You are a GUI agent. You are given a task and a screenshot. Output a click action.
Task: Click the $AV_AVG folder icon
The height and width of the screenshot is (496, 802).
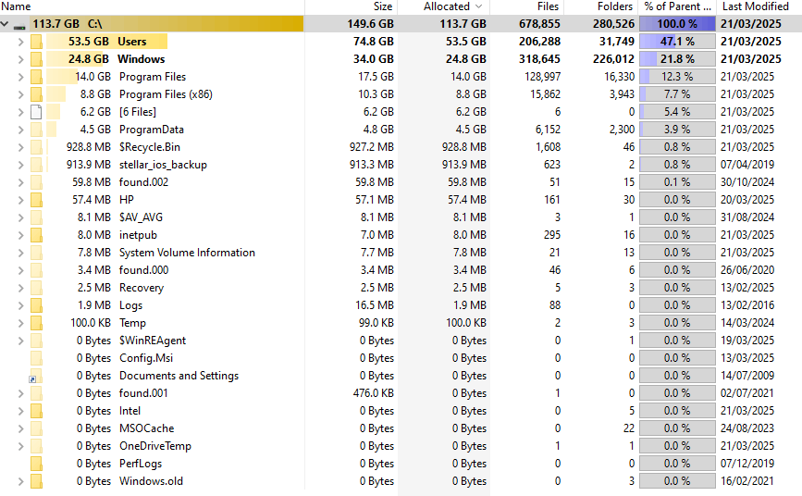click(x=36, y=217)
